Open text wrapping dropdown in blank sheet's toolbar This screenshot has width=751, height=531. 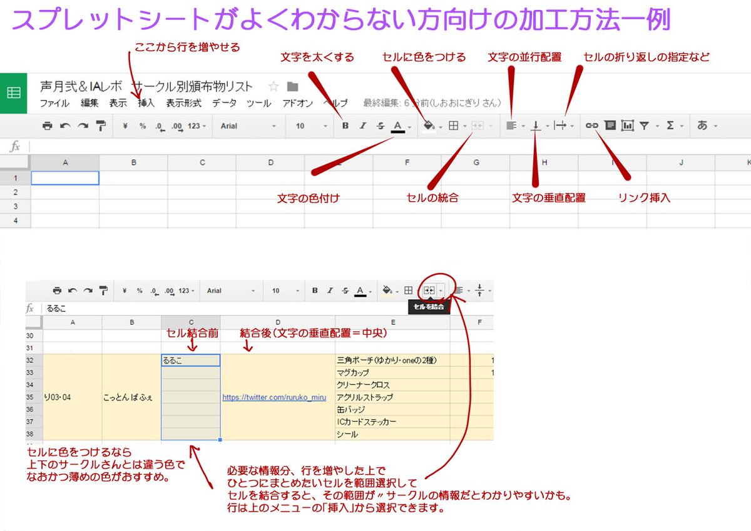564,126
